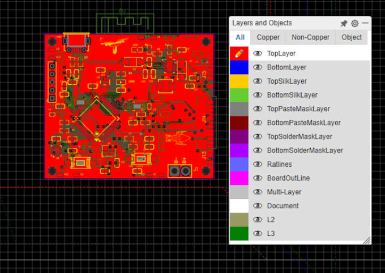Toggle BoardOutLine visibility eye
The height and width of the screenshot is (273, 385).
258,178
